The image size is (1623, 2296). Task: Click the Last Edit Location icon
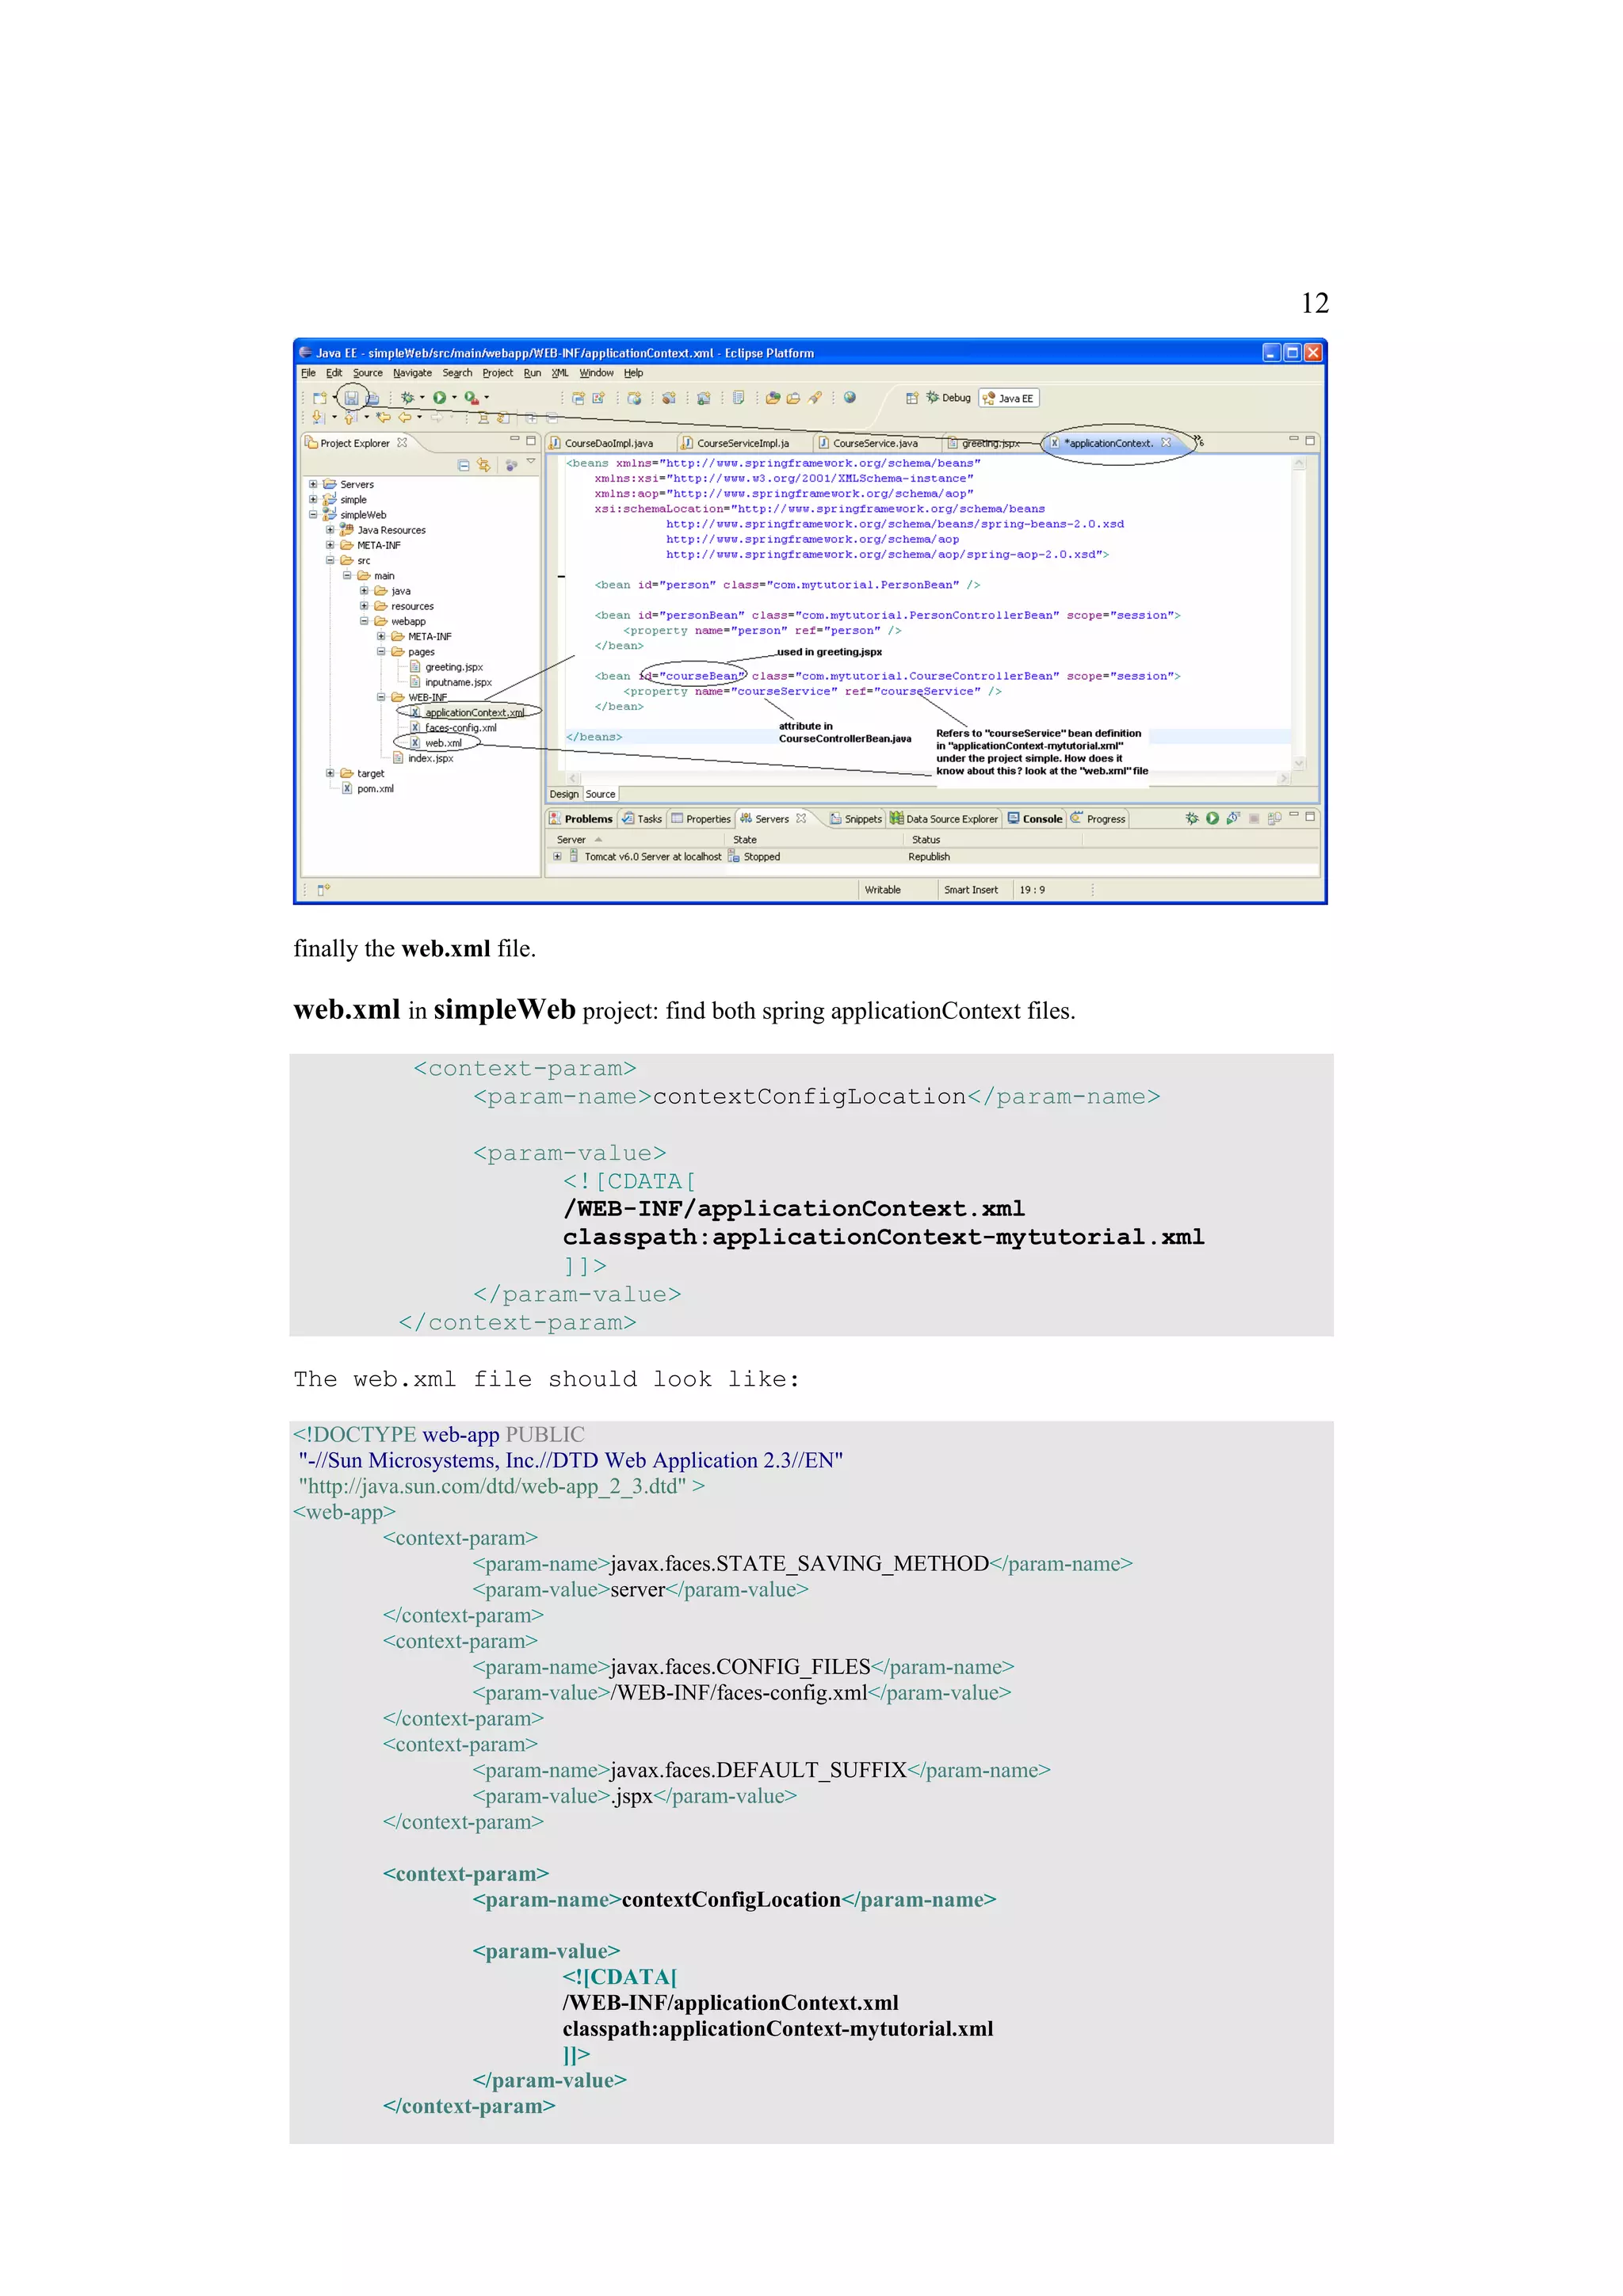point(383,417)
